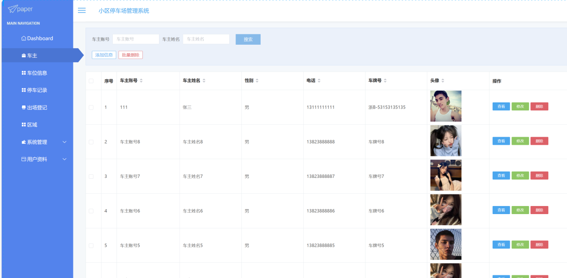Click the 用户资料 card icon
Image resolution: width=567 pixels, height=278 pixels.
[x=24, y=159]
